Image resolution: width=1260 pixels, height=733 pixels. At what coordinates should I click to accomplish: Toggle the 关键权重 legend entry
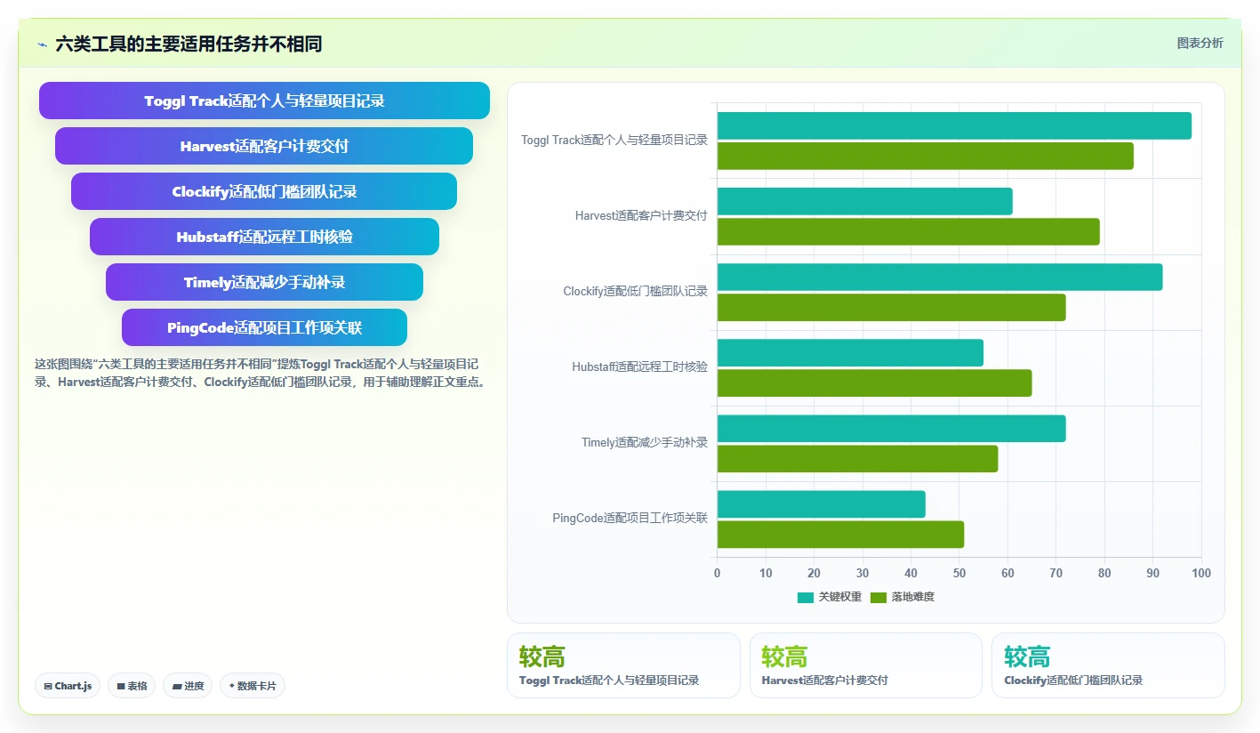tap(830, 597)
